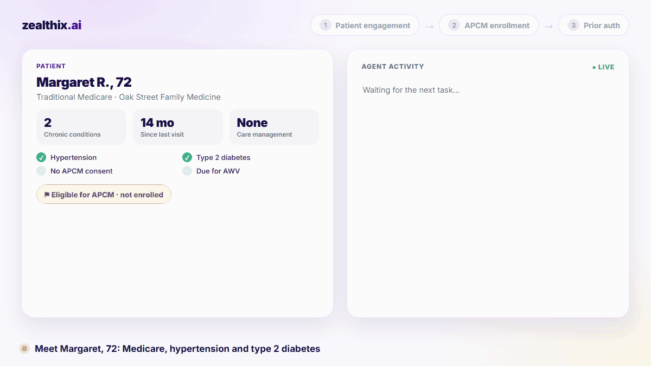Click the Due for AWV status dot
This screenshot has height=366, width=651.
click(187, 171)
